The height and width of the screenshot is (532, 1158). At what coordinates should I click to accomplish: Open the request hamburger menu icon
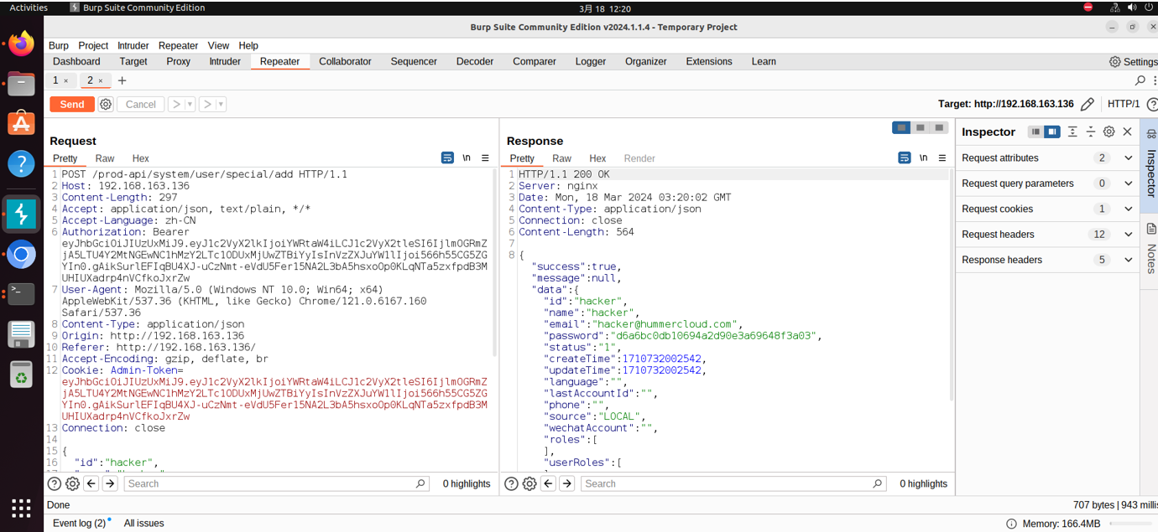(x=485, y=158)
